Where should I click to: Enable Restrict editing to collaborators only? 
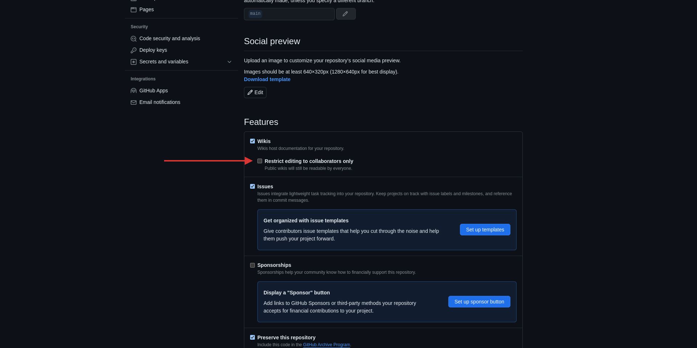click(260, 161)
